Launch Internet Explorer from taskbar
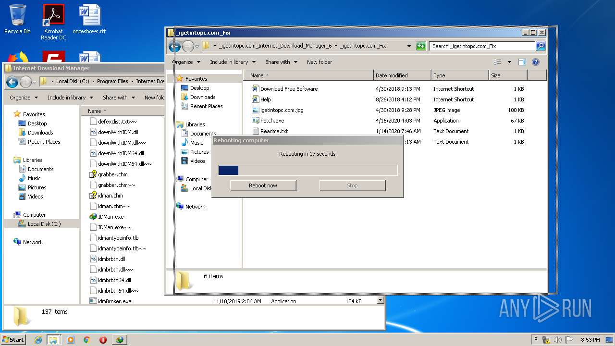Viewport: 615px width, 346px height. 38,340
